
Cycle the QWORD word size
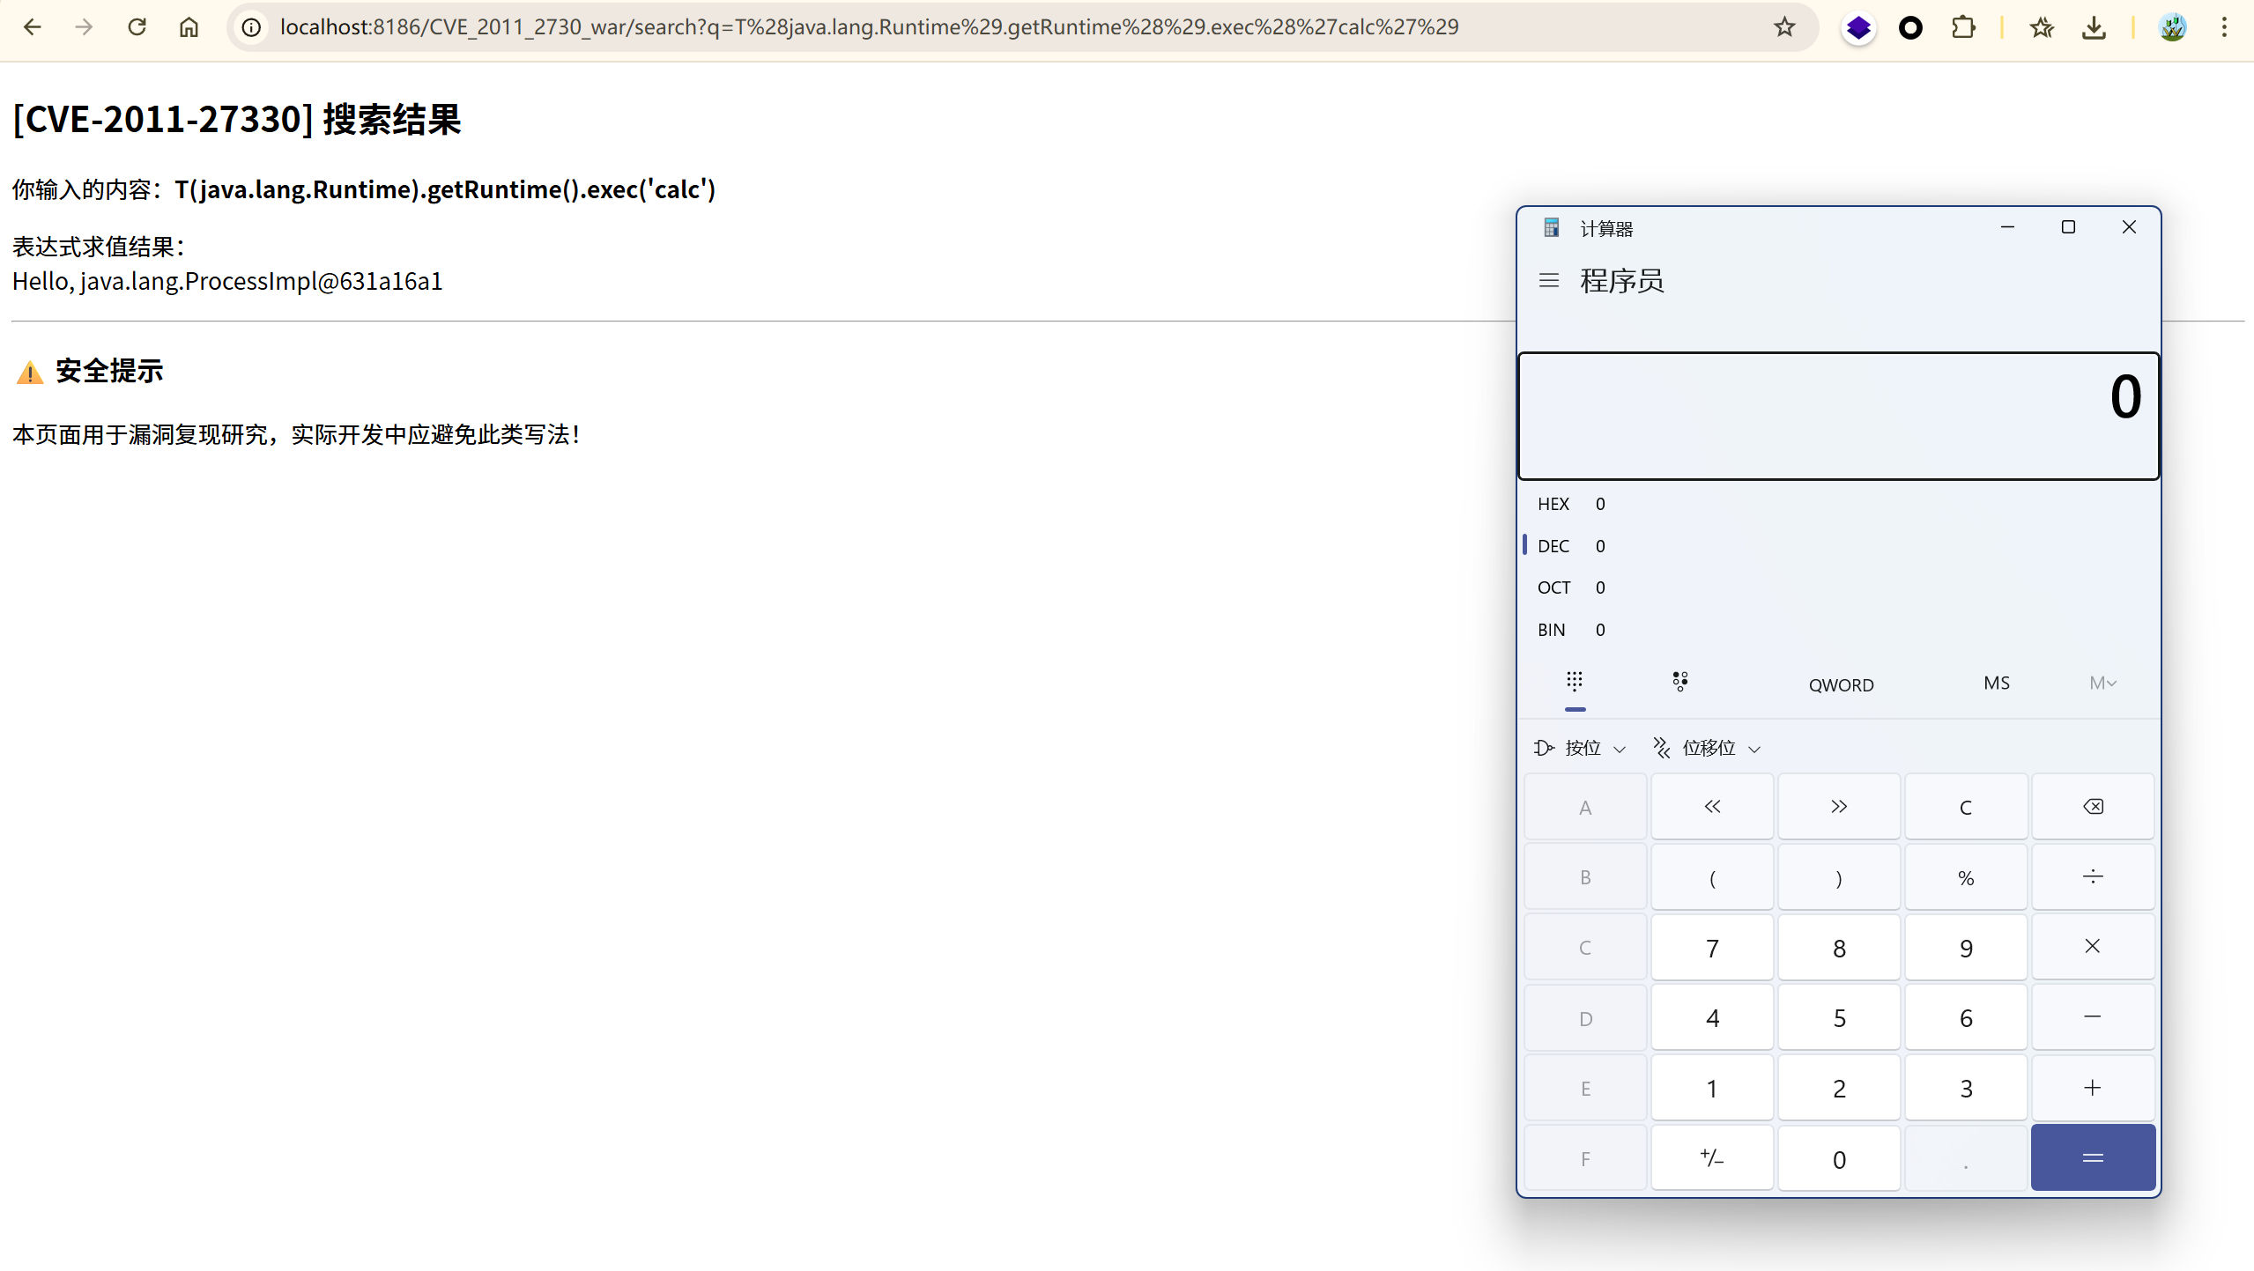[1841, 684]
